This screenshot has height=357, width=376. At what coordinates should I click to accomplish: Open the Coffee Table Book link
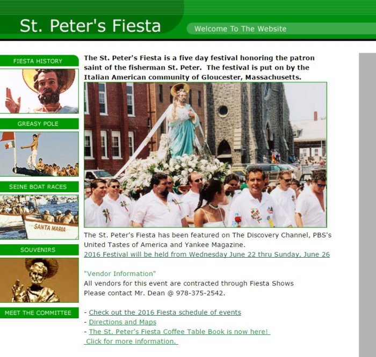pyautogui.click(x=179, y=332)
